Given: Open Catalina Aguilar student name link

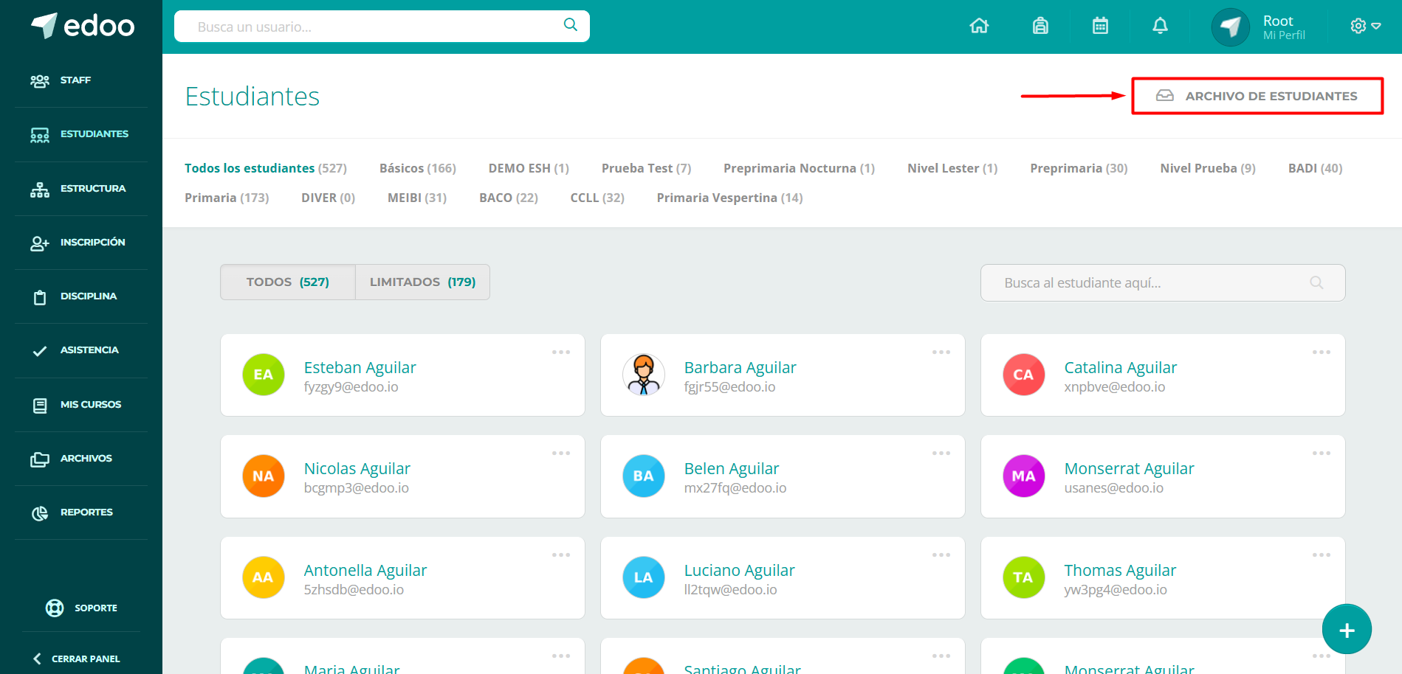Looking at the screenshot, I should pos(1120,367).
